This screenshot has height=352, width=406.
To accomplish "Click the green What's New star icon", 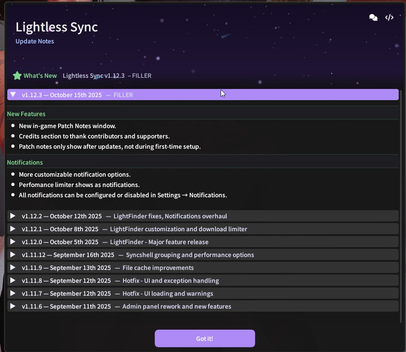I will point(17,76).
